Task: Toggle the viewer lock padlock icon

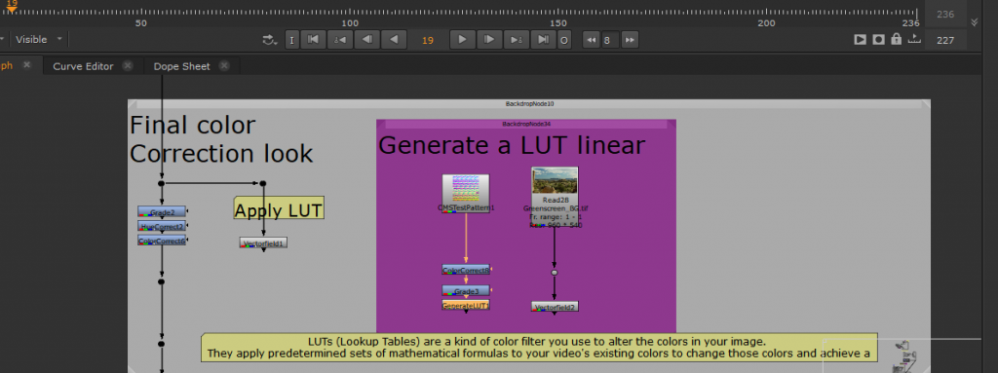Action: pyautogui.click(x=897, y=40)
